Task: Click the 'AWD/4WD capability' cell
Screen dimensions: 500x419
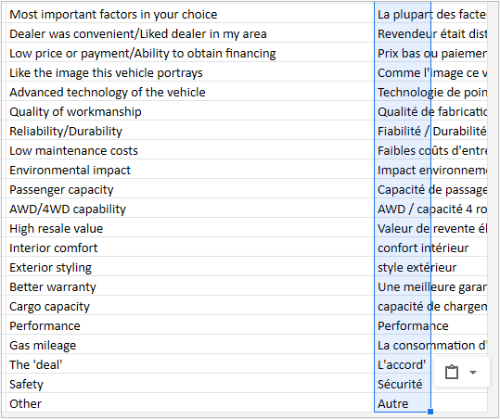Action: click(190, 209)
